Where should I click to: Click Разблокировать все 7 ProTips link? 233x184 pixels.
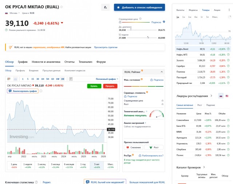pos(151,156)
